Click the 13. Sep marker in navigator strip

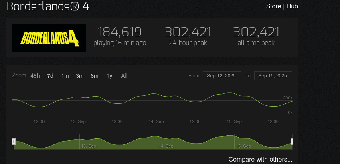pyautogui.click(x=89, y=146)
